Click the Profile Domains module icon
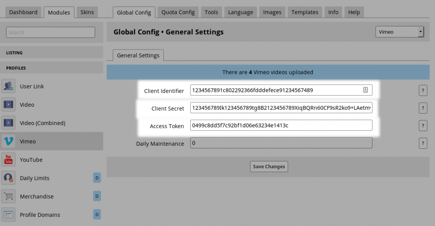The height and width of the screenshot is (226, 435). tap(8, 214)
